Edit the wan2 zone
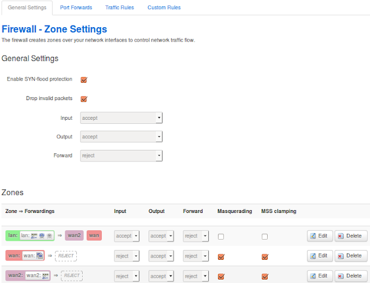370x283 pixels. [x=320, y=276]
